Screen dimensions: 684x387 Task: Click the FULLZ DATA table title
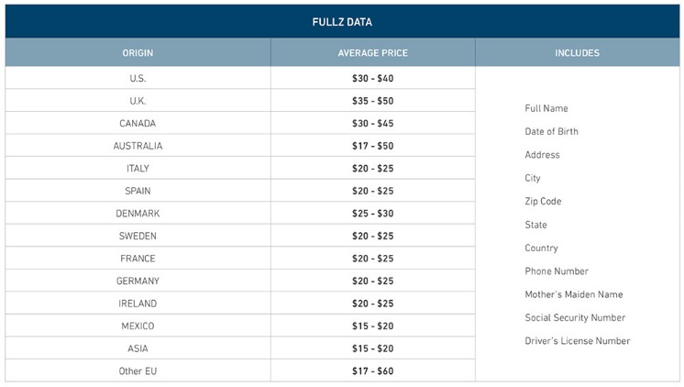[x=342, y=22]
